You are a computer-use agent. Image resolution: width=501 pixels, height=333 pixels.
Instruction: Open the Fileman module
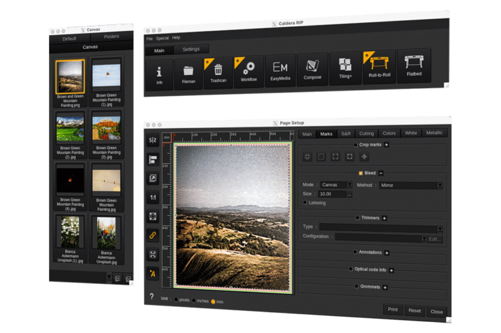189,72
